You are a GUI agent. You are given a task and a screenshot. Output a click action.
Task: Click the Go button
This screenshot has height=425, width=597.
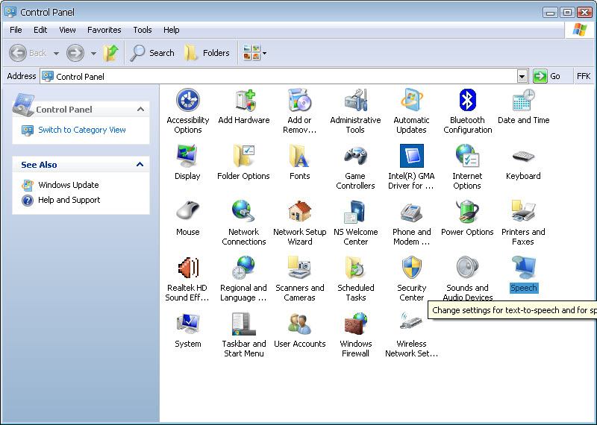coord(547,77)
